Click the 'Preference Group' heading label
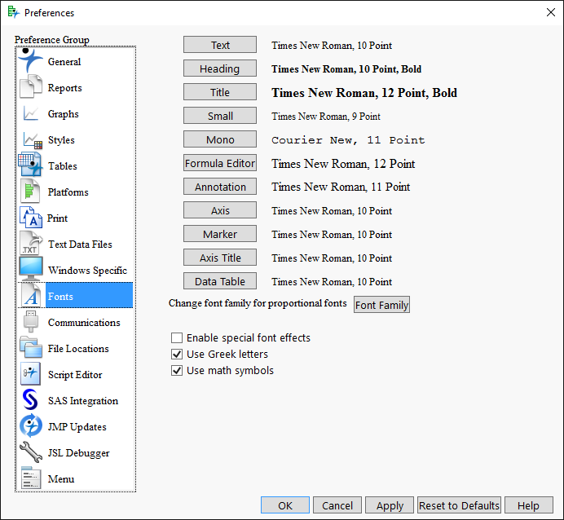 tap(52, 40)
